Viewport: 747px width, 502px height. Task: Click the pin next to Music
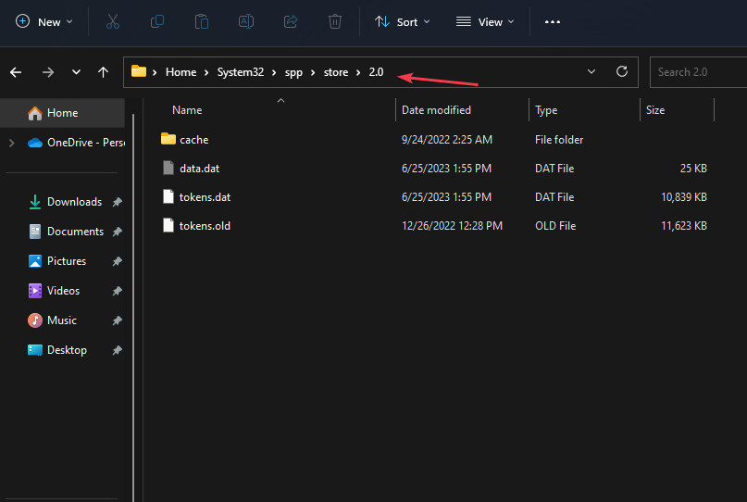tap(117, 320)
